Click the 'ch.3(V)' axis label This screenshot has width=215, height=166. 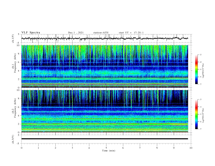click(13, 139)
